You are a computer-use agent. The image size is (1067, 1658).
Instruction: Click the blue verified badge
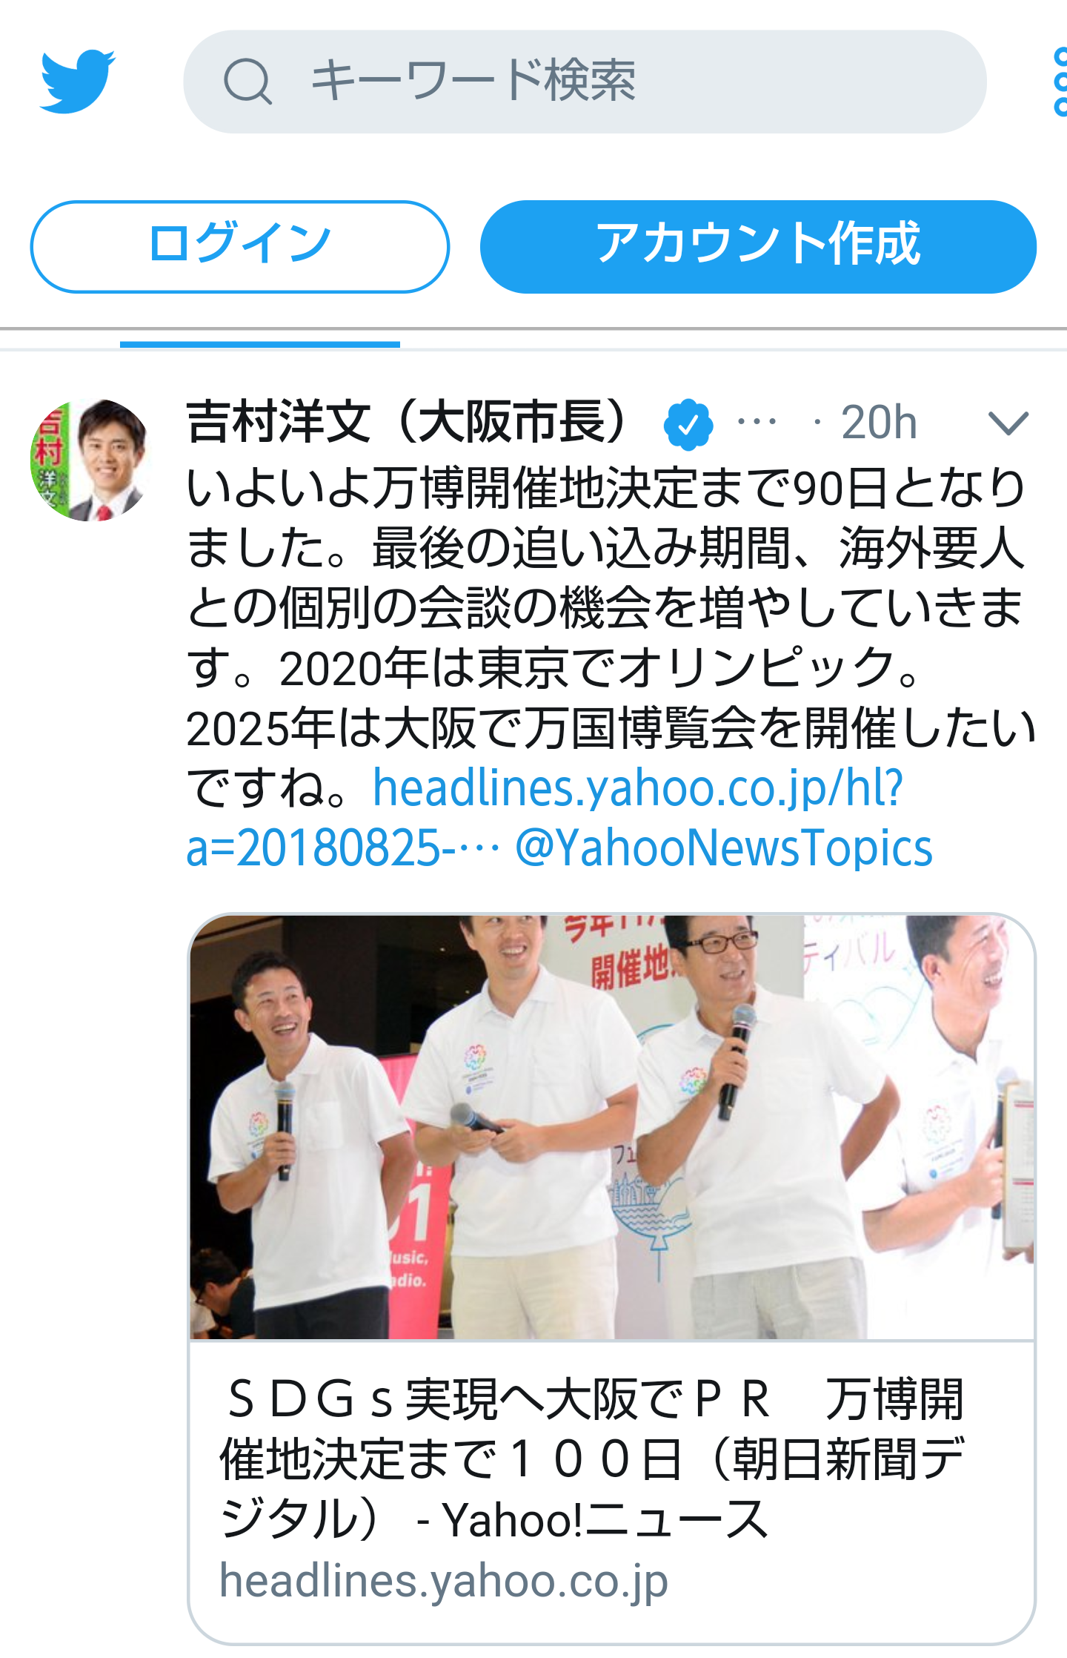pos(688,424)
